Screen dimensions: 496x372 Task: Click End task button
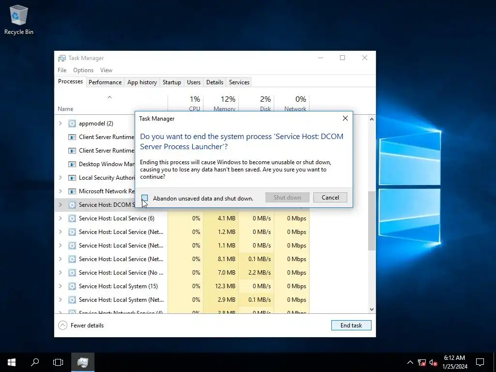click(351, 325)
